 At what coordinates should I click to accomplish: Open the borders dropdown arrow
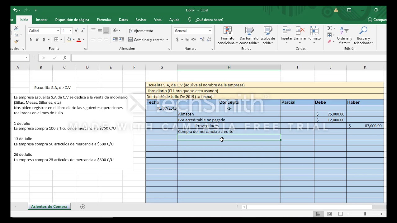point(61,40)
